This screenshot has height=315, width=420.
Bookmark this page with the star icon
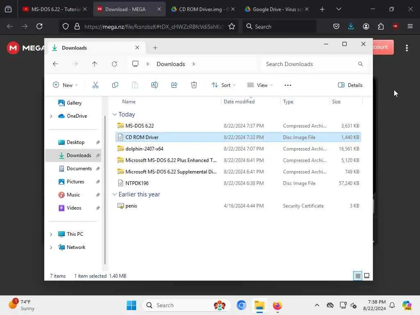(x=232, y=26)
